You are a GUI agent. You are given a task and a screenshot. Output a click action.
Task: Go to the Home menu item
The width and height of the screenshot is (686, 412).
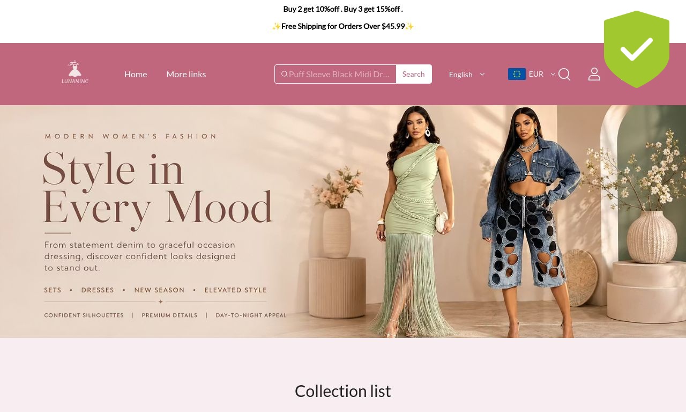136,74
